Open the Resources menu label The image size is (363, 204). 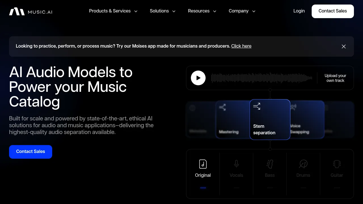pyautogui.click(x=199, y=11)
